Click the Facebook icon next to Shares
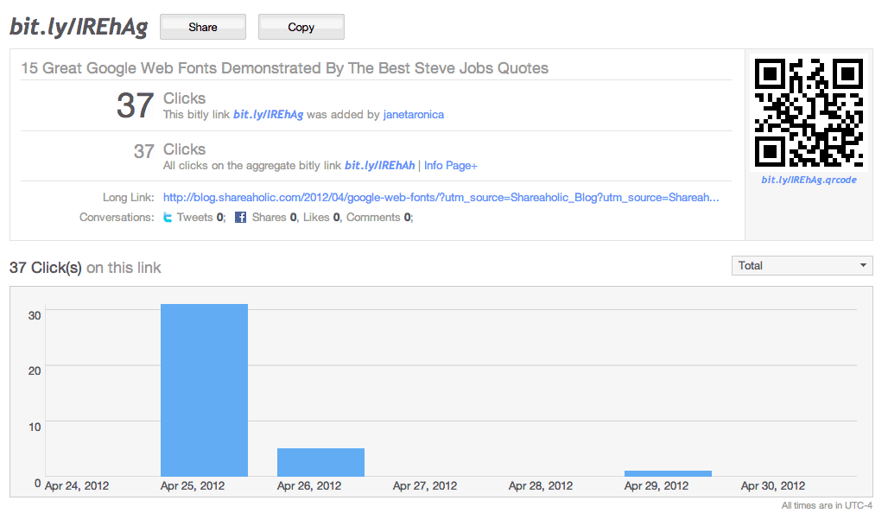This screenshot has width=888, height=513. (241, 218)
